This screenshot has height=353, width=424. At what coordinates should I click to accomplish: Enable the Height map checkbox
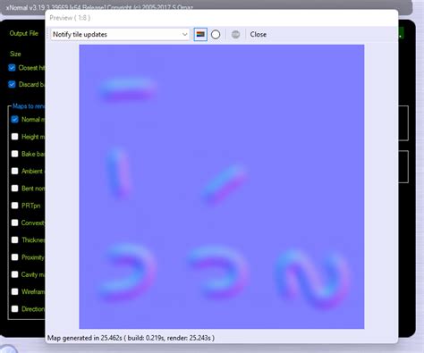click(14, 137)
